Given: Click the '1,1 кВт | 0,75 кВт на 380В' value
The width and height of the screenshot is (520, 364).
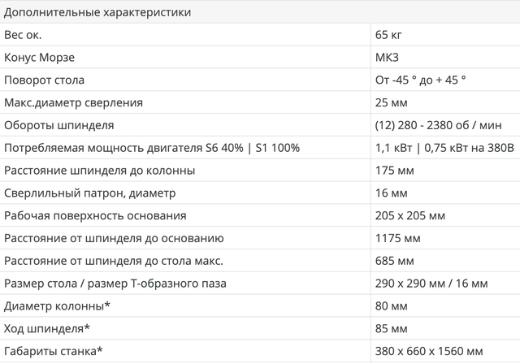Looking at the screenshot, I should [444, 148].
